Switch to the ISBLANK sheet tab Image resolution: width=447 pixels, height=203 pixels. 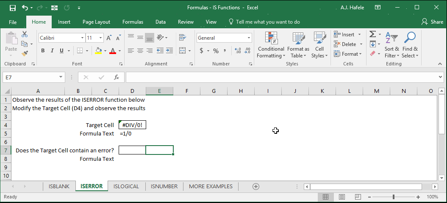pyautogui.click(x=59, y=187)
